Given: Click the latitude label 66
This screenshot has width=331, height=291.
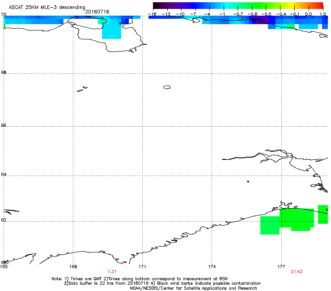Looking at the screenshot, I should pyautogui.click(x=4, y=125).
